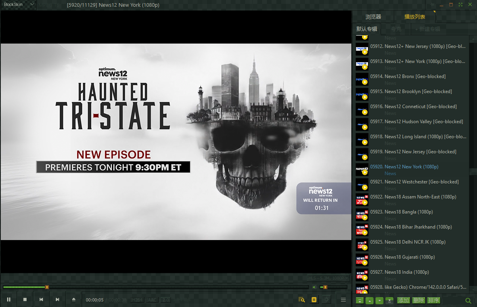Screen dimensions: 477x307
Task: Select News12 Brooklyn [Geo-blocked] in playlist
Action: [412, 95]
